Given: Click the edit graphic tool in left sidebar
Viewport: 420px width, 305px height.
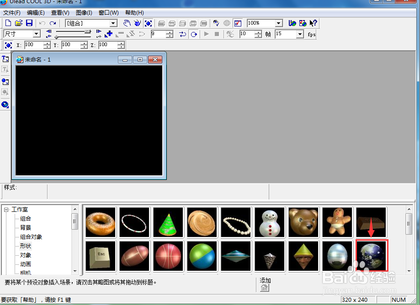Looking at the screenshot, I should click(x=5, y=92).
